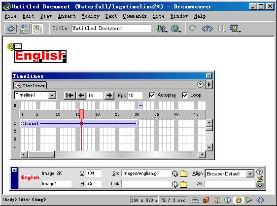Select div tag in tag selector
The width and height of the screenshot is (277, 206).
25,200
